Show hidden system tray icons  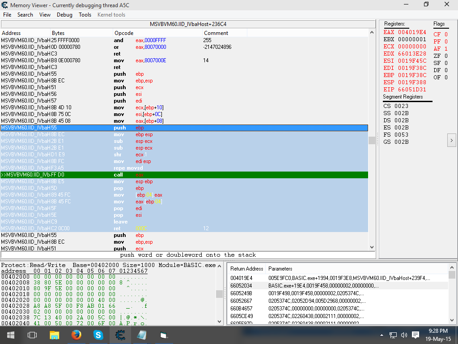382,335
